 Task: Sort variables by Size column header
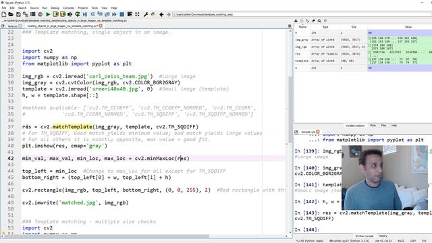(x=354, y=27)
